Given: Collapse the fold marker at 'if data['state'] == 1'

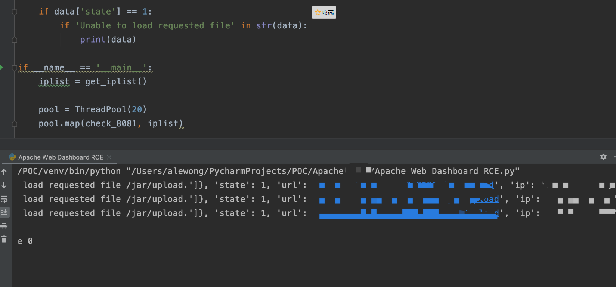Looking at the screenshot, I should [15, 12].
